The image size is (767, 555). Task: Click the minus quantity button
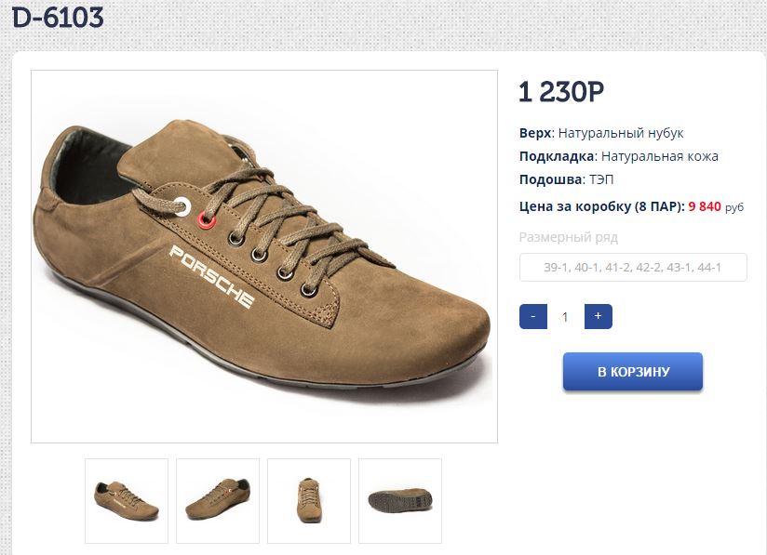click(x=533, y=316)
